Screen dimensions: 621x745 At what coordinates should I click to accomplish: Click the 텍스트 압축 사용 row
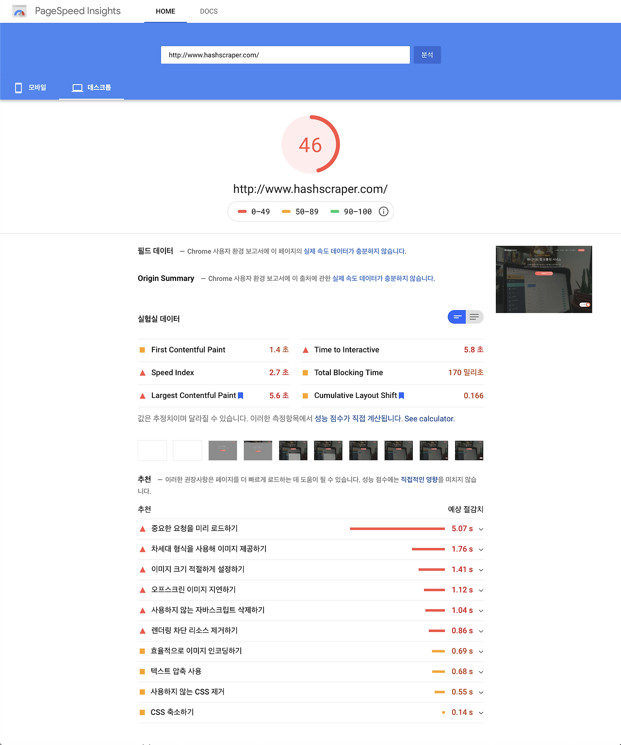coord(310,672)
